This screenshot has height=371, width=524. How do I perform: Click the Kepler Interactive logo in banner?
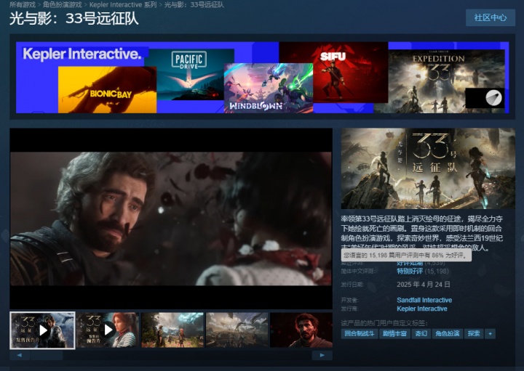click(x=82, y=54)
